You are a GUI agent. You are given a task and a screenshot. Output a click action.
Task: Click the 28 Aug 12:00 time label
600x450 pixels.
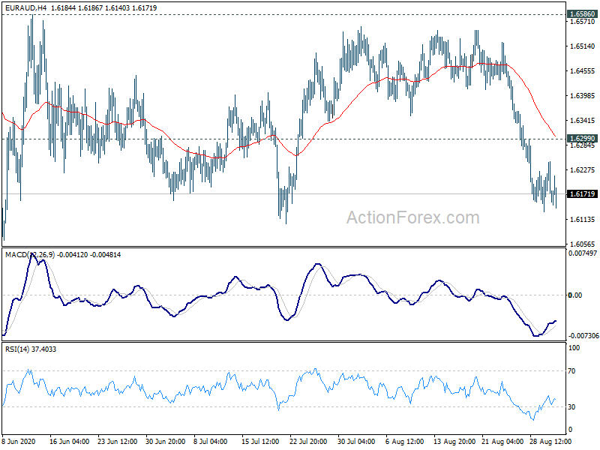point(550,442)
